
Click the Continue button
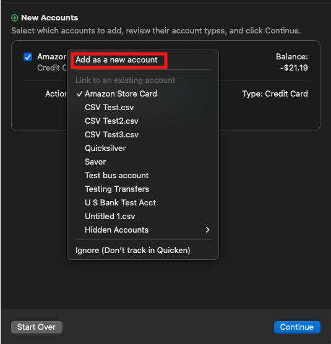[x=297, y=327]
